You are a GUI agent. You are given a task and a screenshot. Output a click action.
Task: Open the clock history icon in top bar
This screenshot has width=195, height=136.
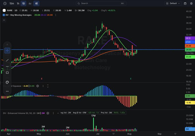pos(5,3)
